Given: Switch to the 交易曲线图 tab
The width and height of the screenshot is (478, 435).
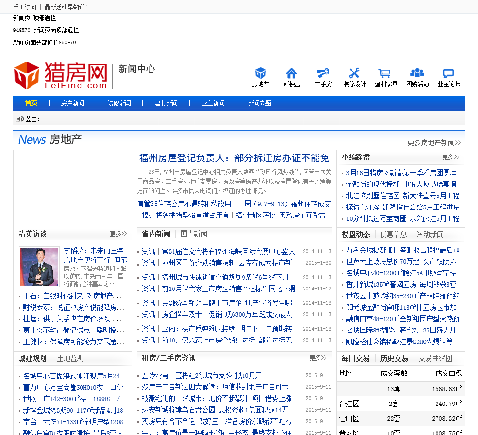Looking at the screenshot, I should (x=435, y=358).
